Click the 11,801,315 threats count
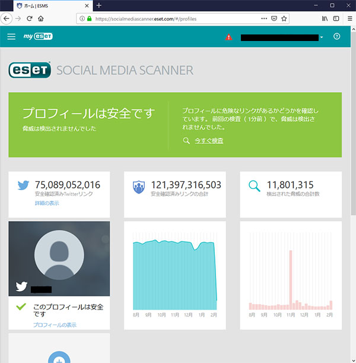This screenshot has width=356, height=363. (x=290, y=185)
